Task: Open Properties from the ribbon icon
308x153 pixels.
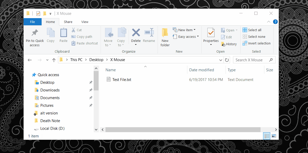Action: click(210, 35)
